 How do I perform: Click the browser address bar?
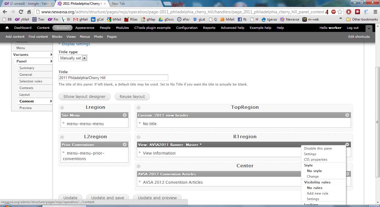[x=182, y=12]
